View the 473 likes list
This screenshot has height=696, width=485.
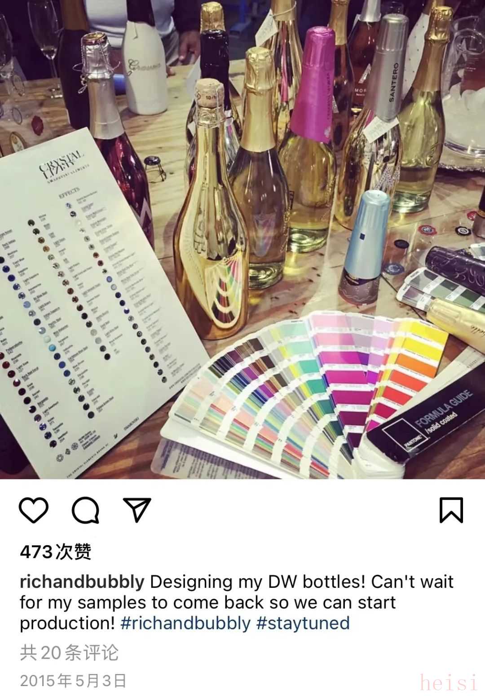(56, 551)
